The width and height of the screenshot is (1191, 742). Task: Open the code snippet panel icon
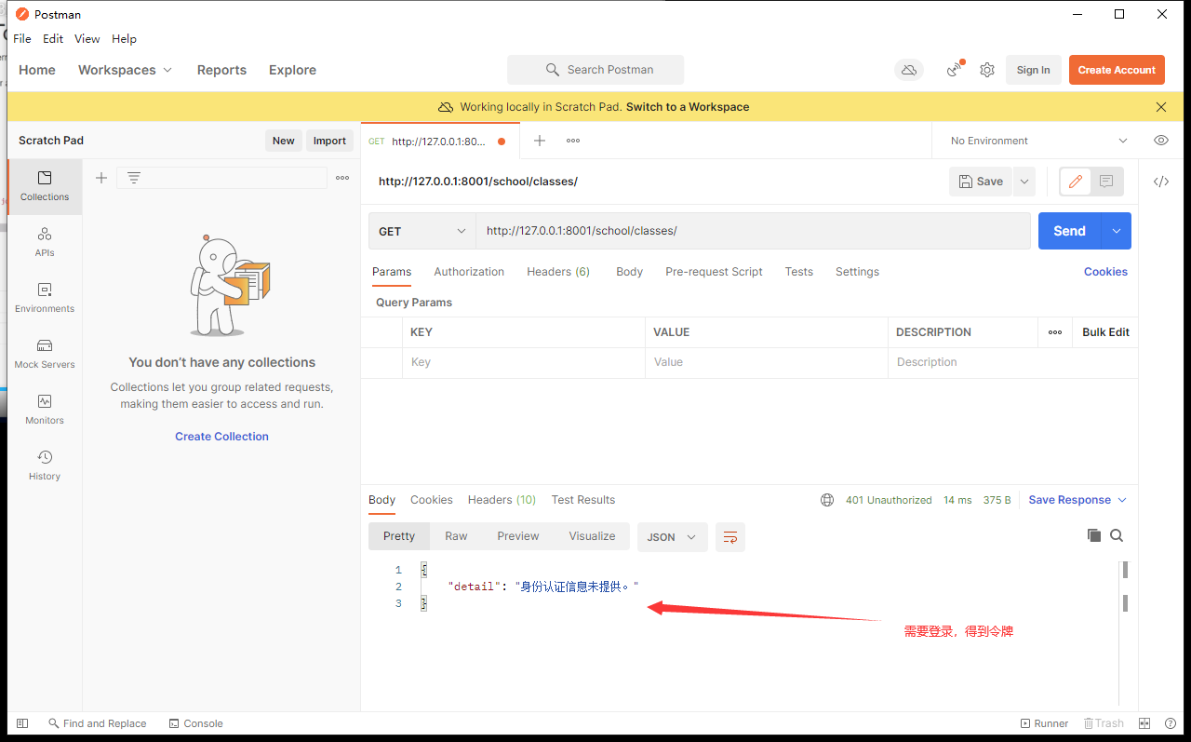1161,182
